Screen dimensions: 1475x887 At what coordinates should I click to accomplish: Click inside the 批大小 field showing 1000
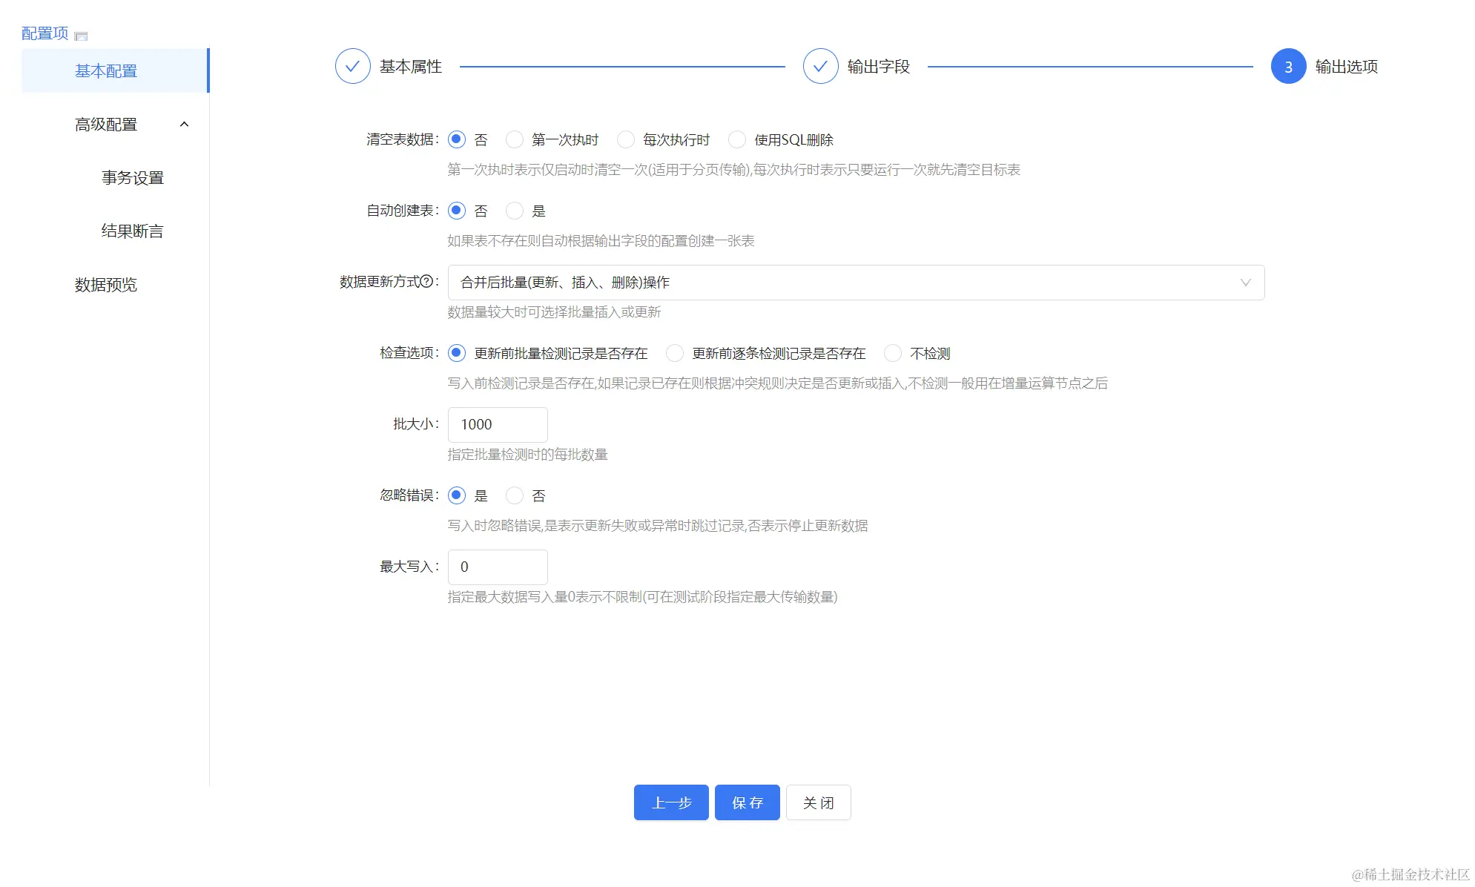[497, 424]
